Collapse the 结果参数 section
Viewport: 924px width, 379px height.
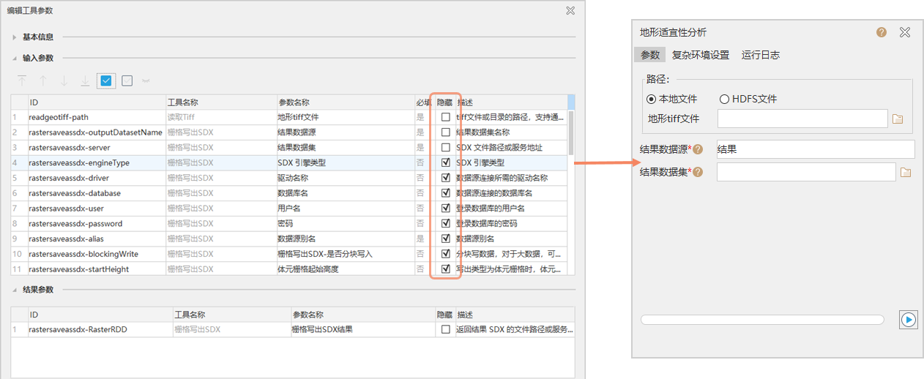point(15,290)
